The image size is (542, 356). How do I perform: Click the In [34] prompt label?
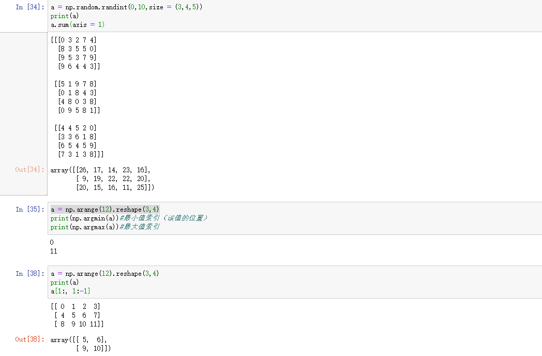pyautogui.click(x=30, y=7)
